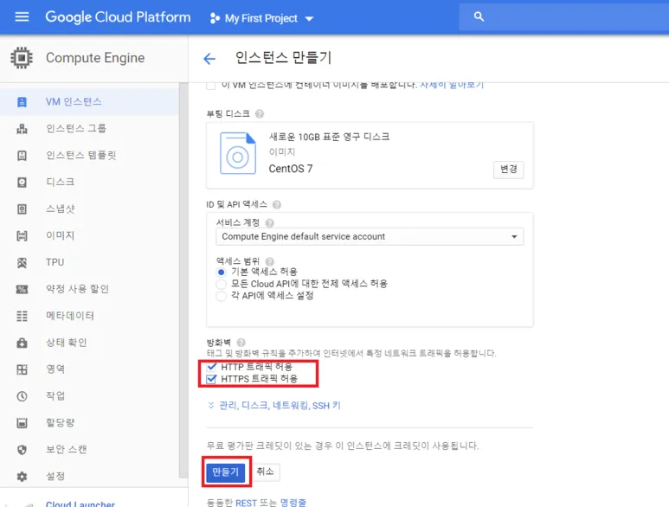This screenshot has width=669, height=507.
Task: Open 보안 스캔 in the sidebar
Action: tap(89, 449)
